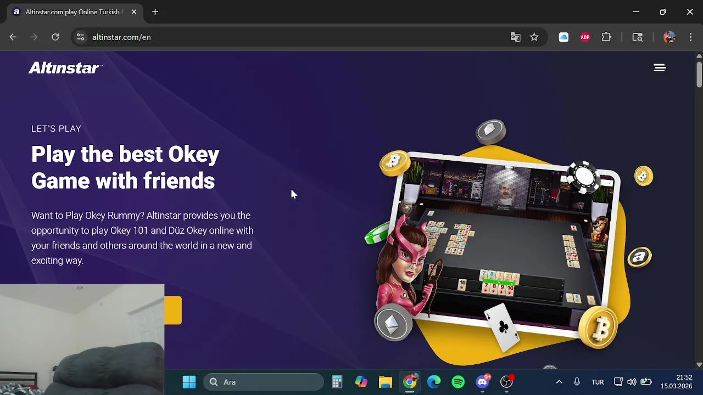Bookmark this page with the star
Viewport: 703px width, 395px height.
[x=534, y=37]
